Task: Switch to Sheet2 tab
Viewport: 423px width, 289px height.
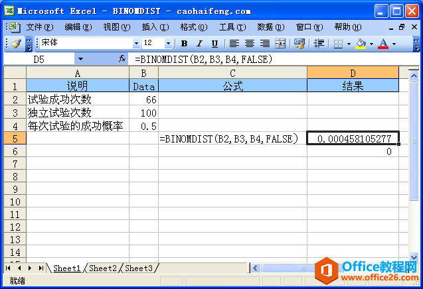Action: tap(103, 268)
